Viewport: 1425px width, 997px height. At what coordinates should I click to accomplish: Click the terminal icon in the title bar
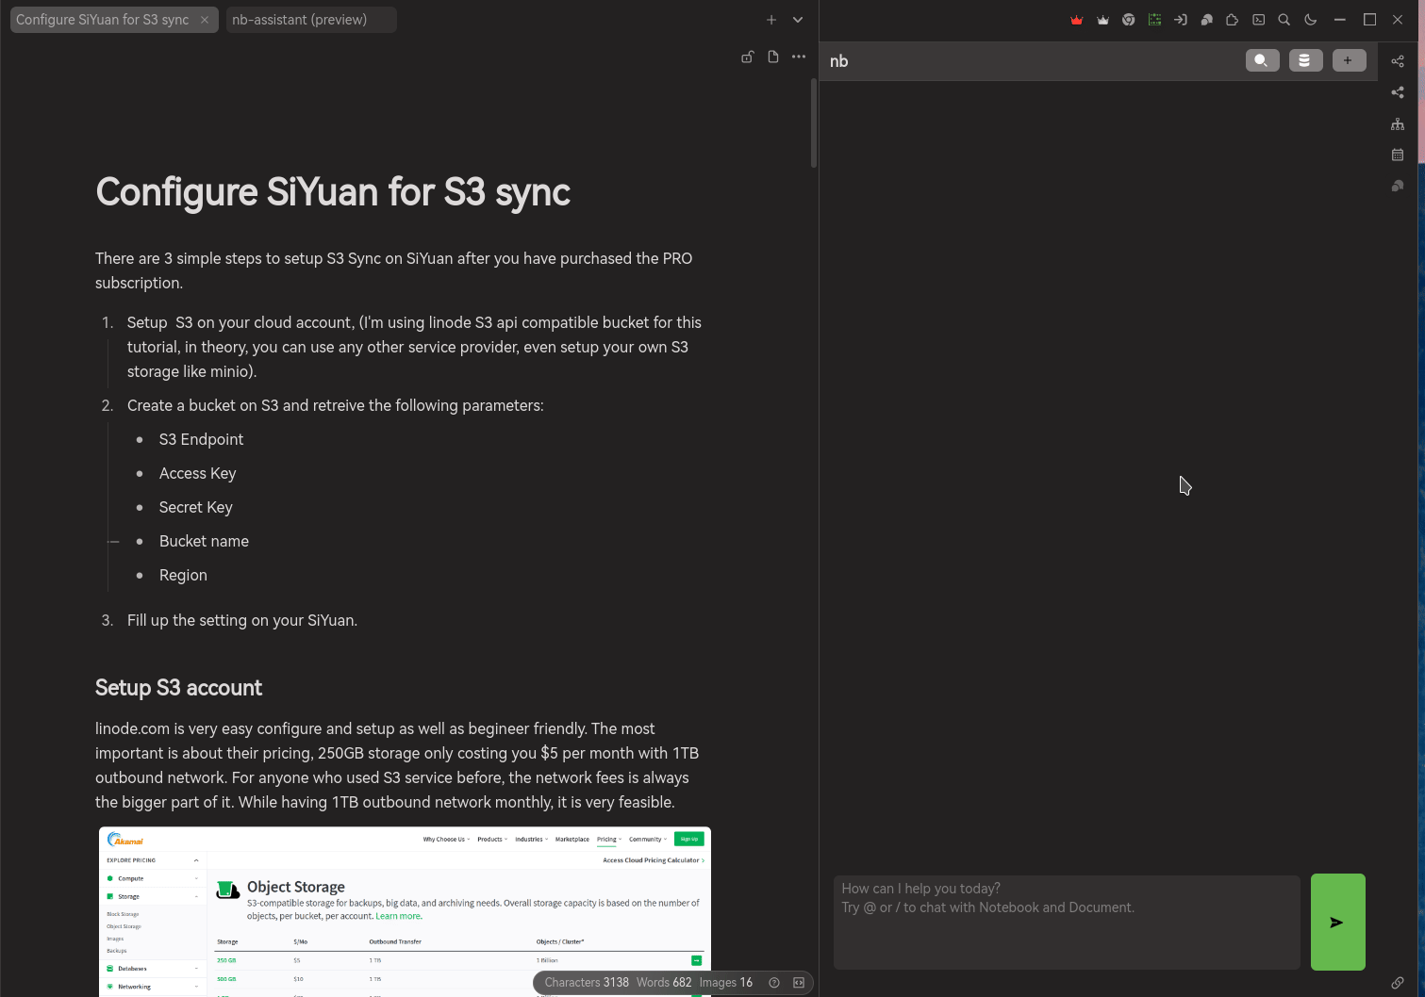click(x=1258, y=19)
